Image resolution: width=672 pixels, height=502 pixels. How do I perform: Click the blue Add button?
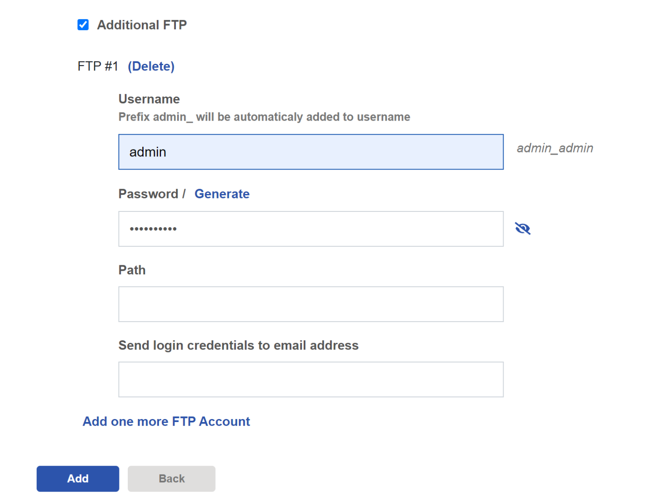click(78, 478)
